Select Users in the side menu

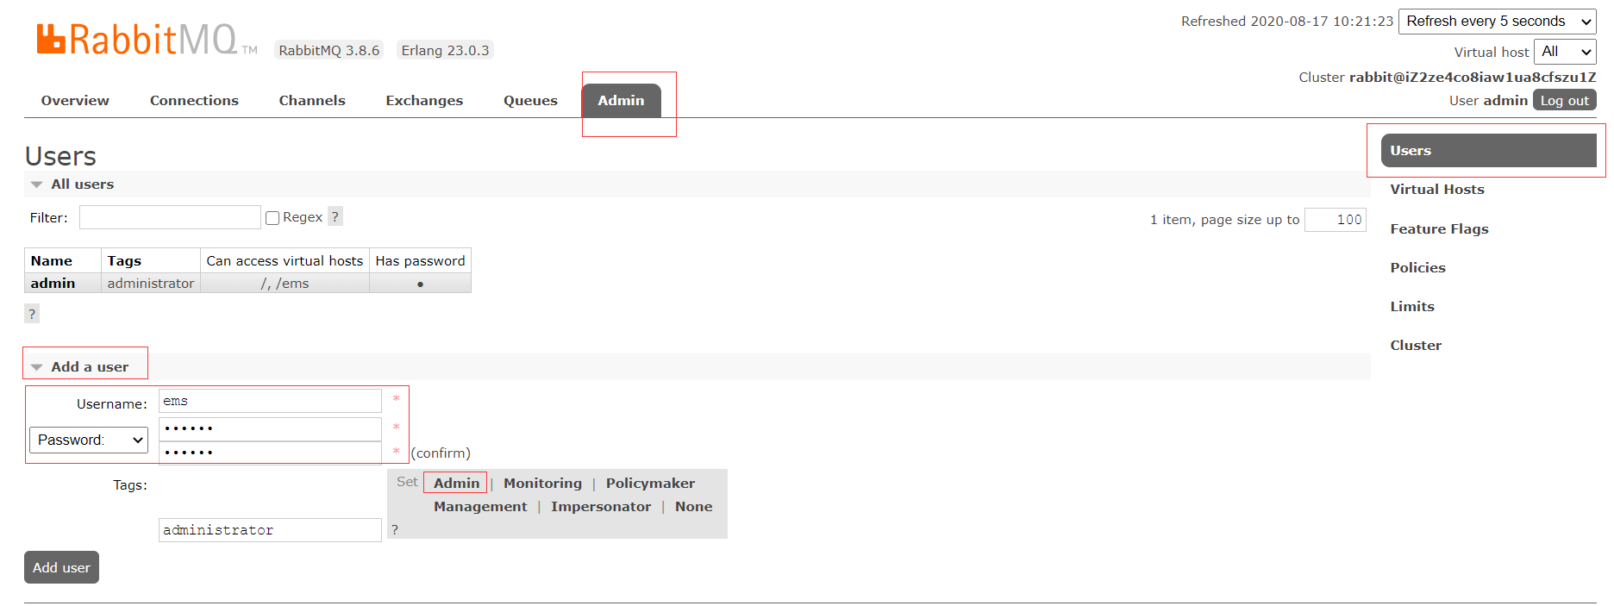[x=1488, y=151]
